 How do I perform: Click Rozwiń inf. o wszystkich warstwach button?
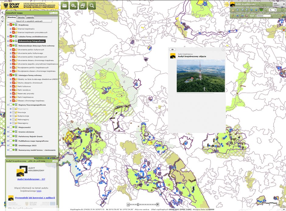pyautogui.click(x=30, y=21)
